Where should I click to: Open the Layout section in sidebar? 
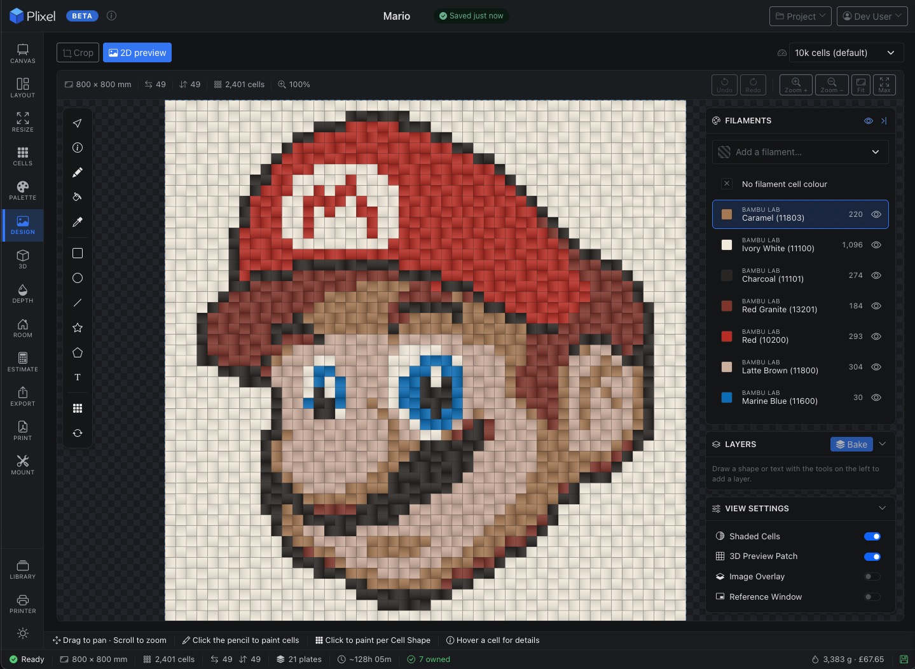pyautogui.click(x=23, y=88)
